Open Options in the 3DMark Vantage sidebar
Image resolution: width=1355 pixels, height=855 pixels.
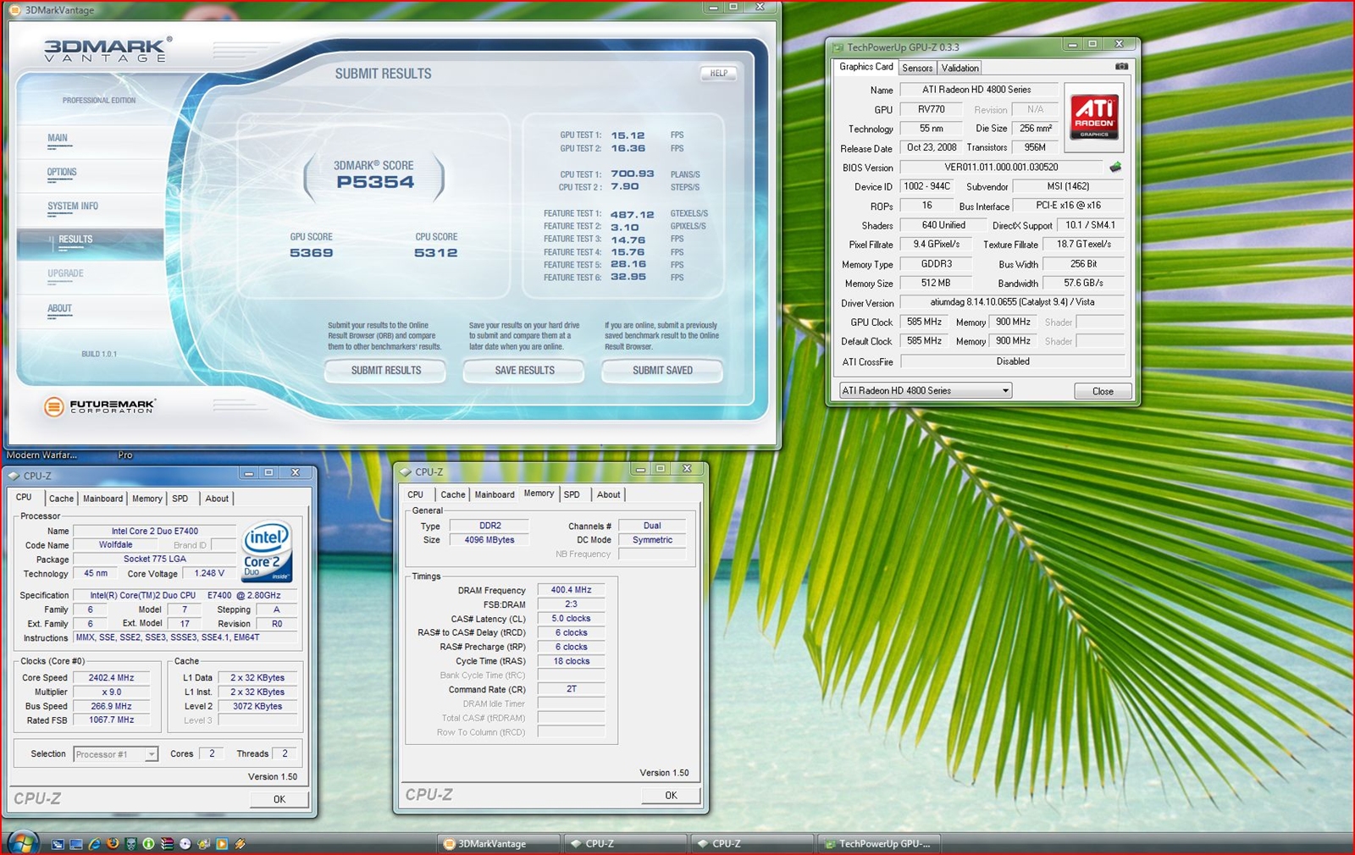pyautogui.click(x=62, y=172)
